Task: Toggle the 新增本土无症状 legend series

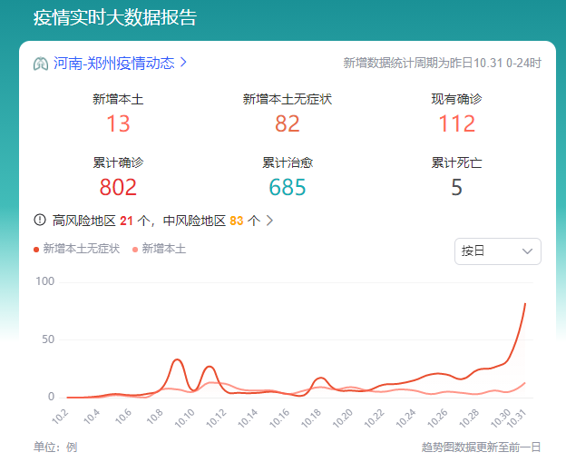Action: coord(76,249)
